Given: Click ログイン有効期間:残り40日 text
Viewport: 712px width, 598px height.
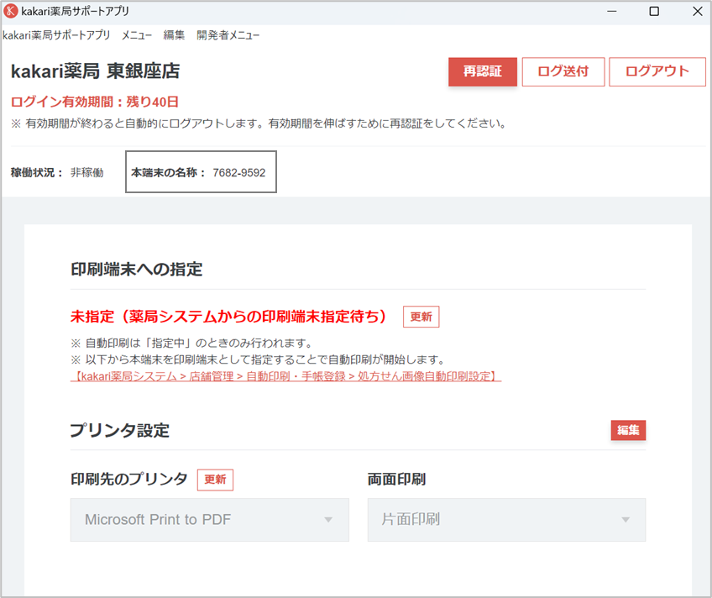Looking at the screenshot, I should pos(94,102).
